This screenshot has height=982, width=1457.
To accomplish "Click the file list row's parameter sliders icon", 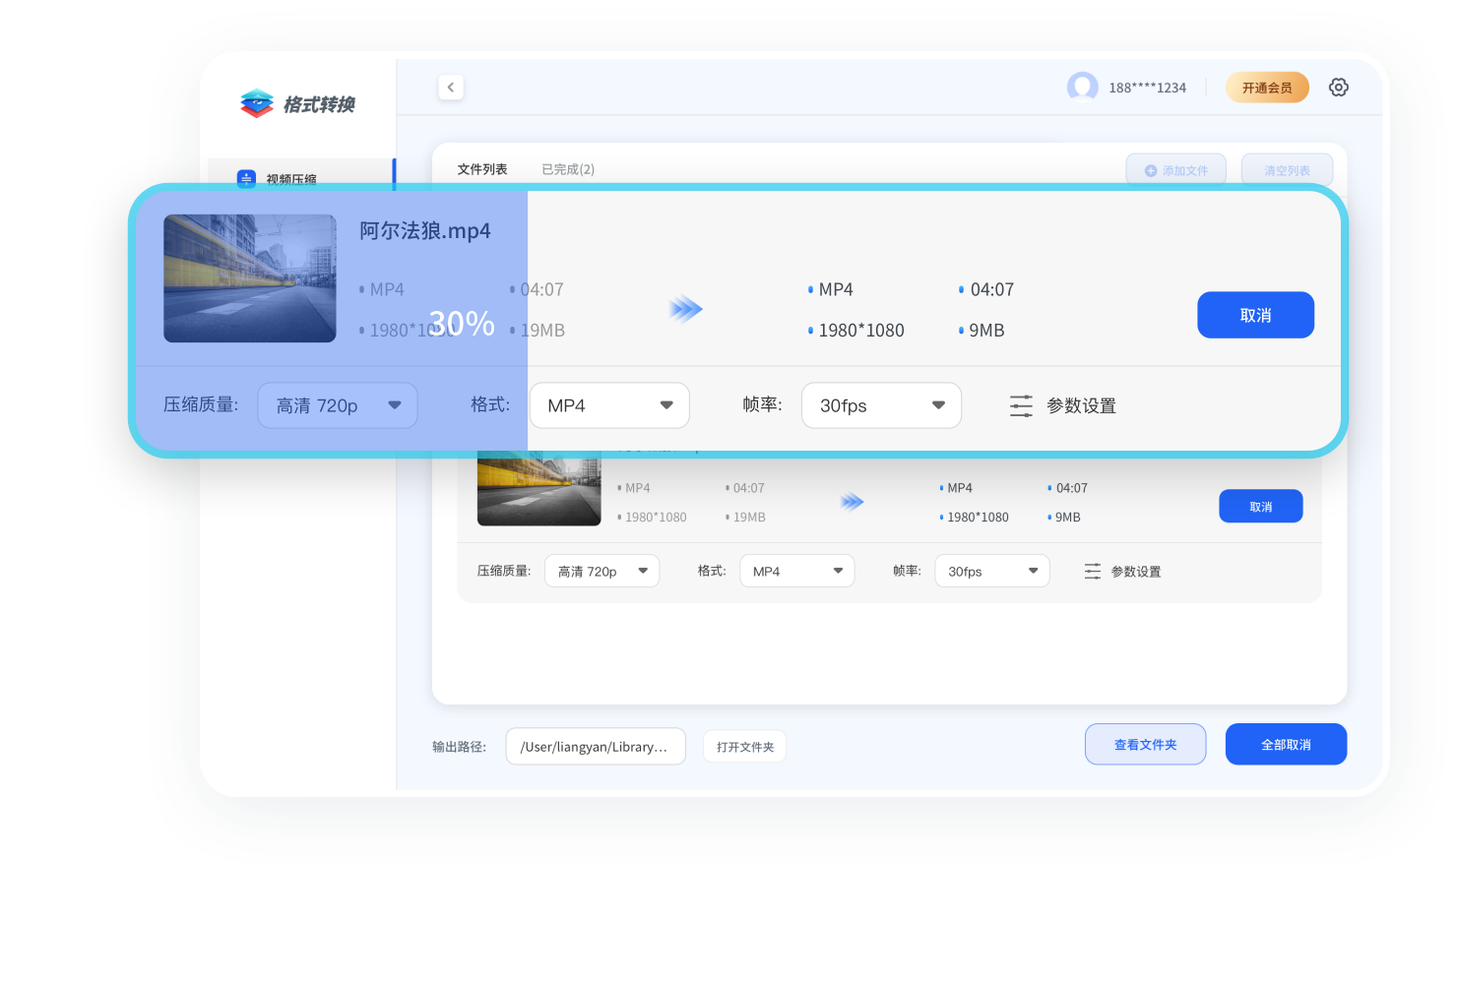I will [1093, 571].
